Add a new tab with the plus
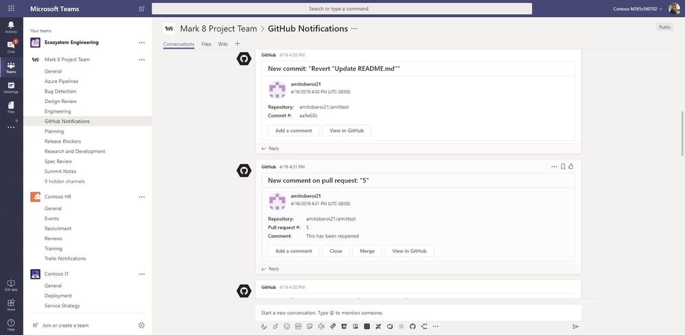The image size is (685, 335). pyautogui.click(x=237, y=44)
